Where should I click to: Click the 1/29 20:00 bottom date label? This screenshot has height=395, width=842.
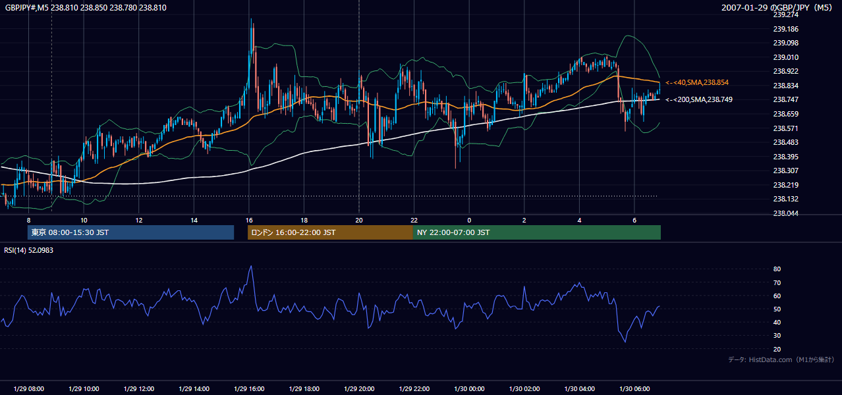[x=359, y=388]
